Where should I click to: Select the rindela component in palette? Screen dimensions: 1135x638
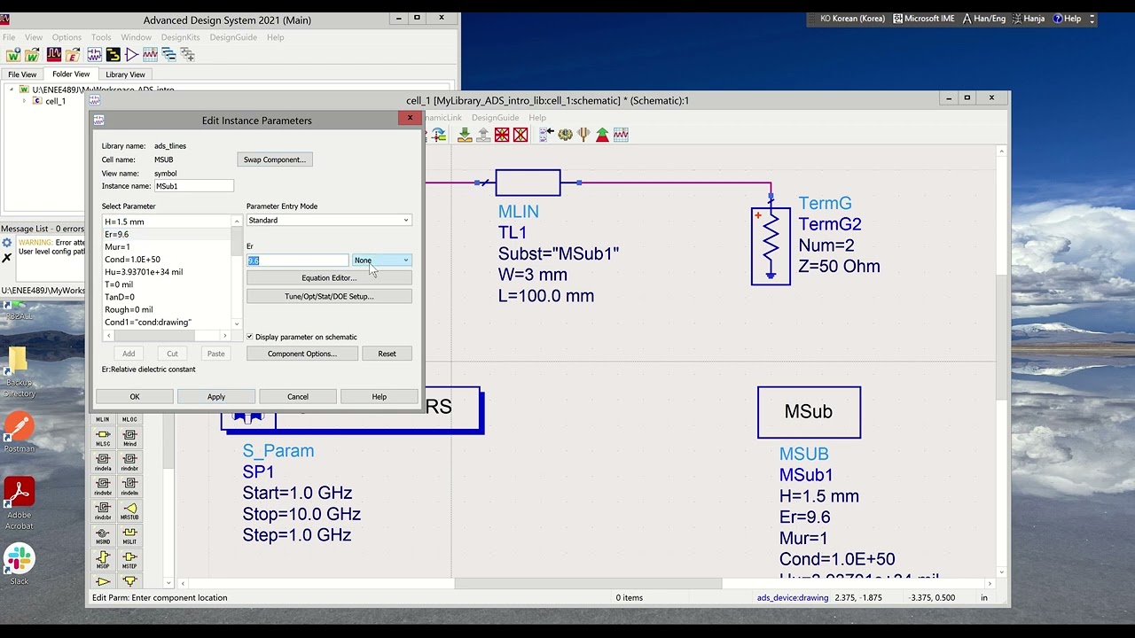[103, 462]
